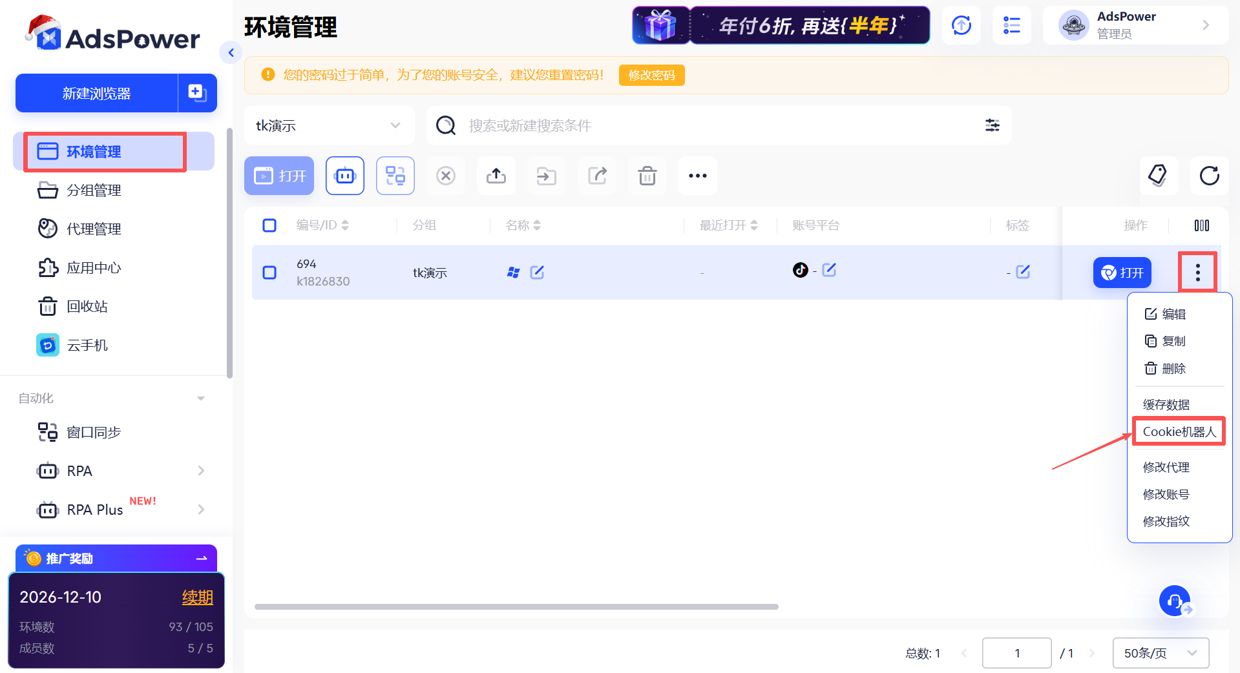Open the search filter settings icon
The width and height of the screenshot is (1240, 673).
pyautogui.click(x=993, y=125)
